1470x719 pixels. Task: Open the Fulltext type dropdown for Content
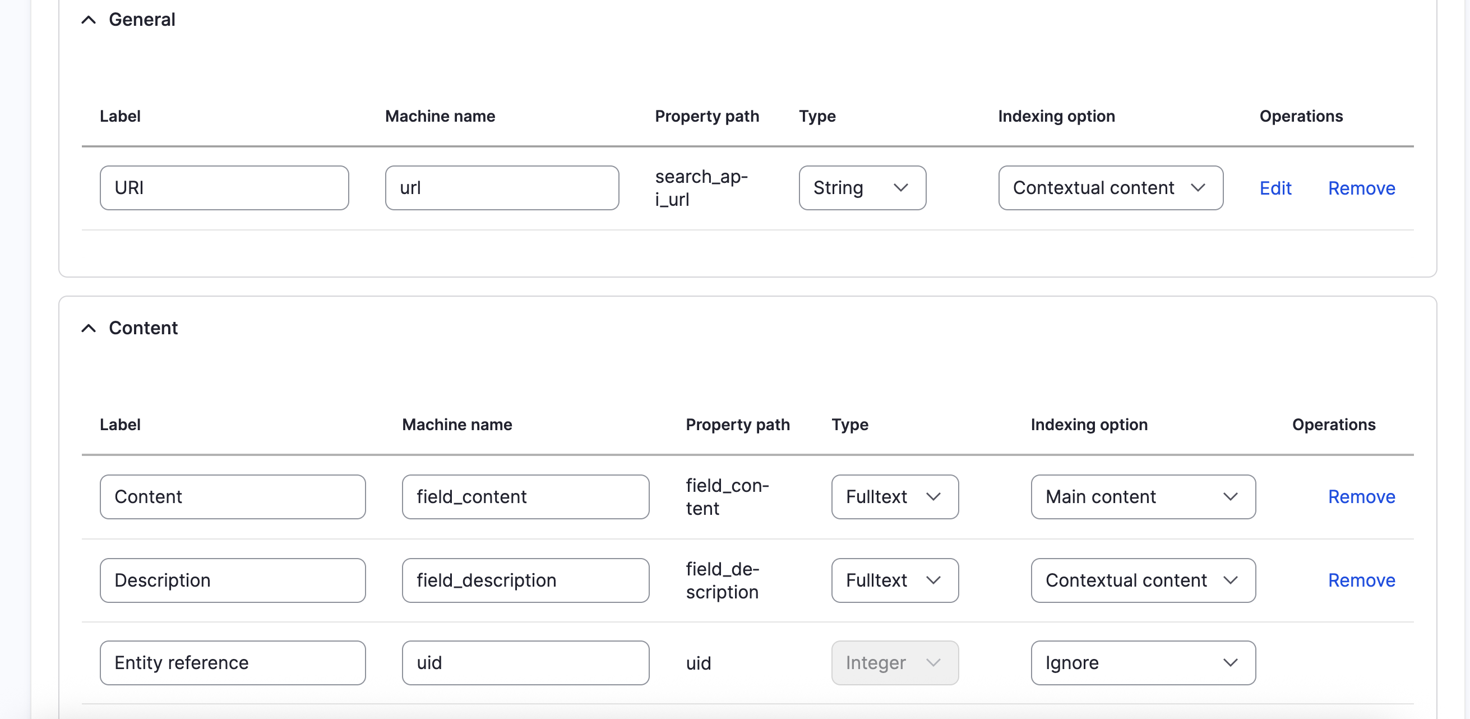tap(894, 496)
